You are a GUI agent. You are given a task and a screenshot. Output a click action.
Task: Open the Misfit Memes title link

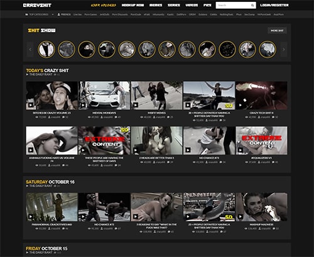pos(156,113)
